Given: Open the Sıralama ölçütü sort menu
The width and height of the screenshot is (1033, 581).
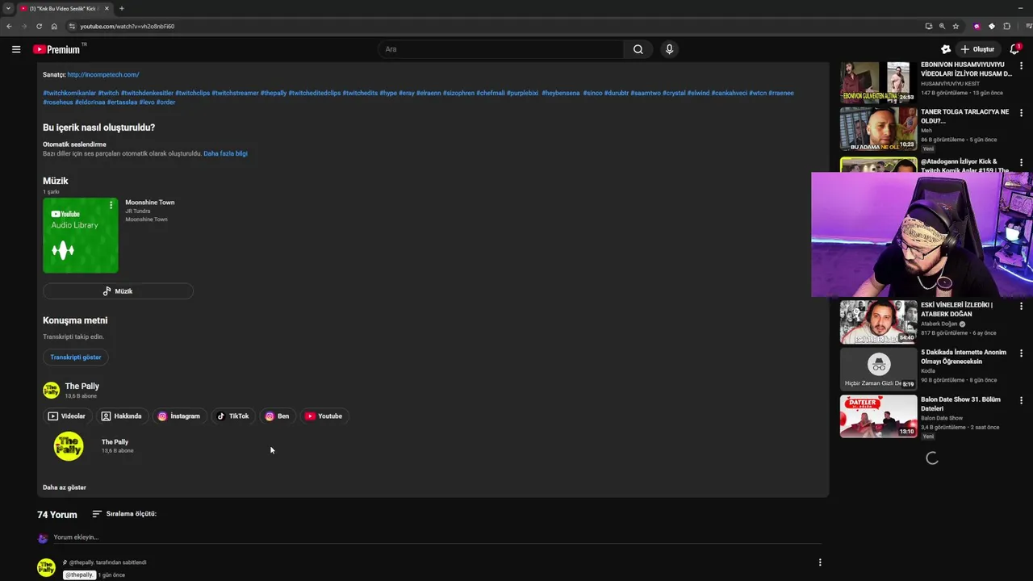Looking at the screenshot, I should 124,514.
